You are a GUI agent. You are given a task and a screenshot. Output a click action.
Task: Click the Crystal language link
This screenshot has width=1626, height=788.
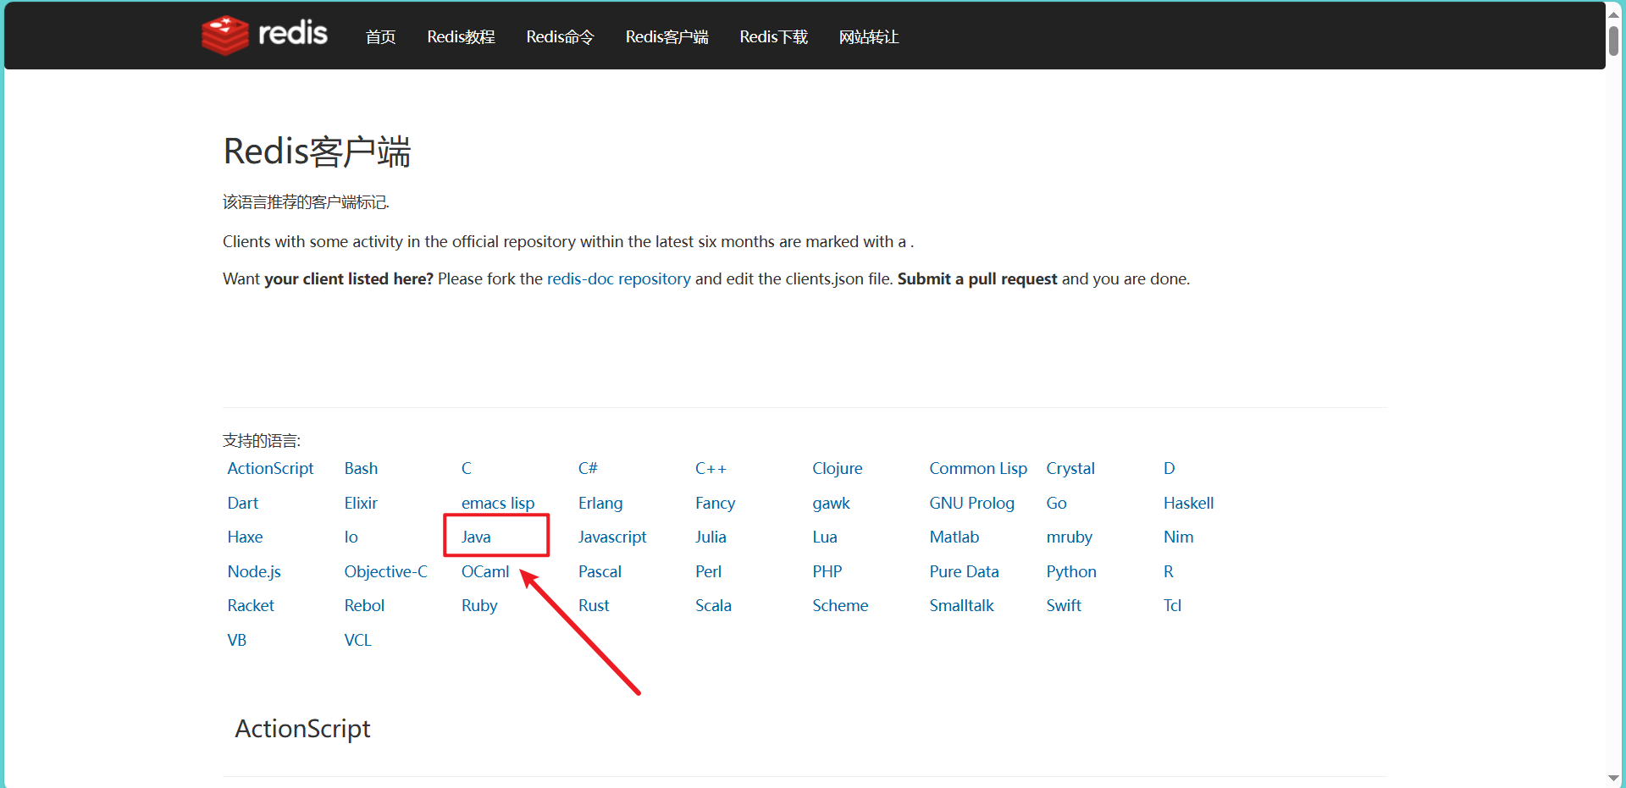point(1070,469)
